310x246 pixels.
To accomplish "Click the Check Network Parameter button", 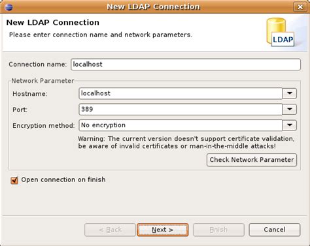I will click(252, 160).
